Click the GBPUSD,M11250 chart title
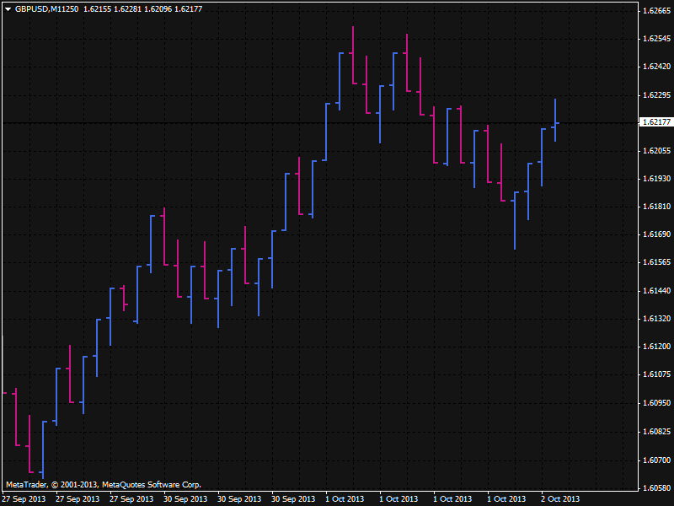This screenshot has width=674, height=506. click(x=47, y=8)
